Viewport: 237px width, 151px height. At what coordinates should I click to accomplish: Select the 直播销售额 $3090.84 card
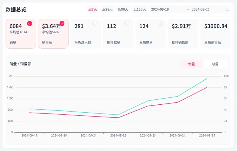point(216,34)
